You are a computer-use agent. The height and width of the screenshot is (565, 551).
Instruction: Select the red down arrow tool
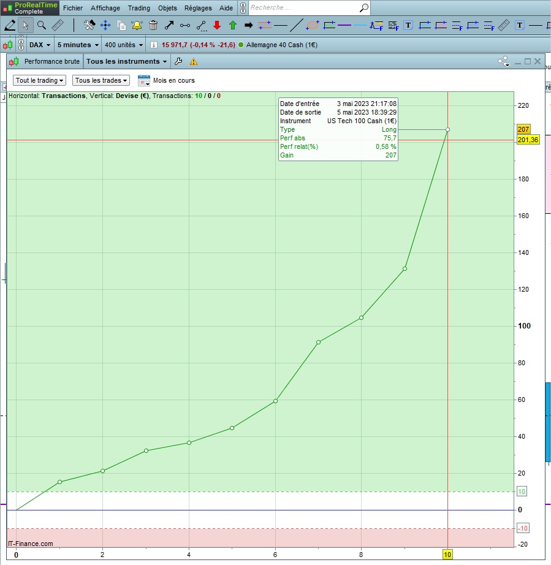pos(216,25)
